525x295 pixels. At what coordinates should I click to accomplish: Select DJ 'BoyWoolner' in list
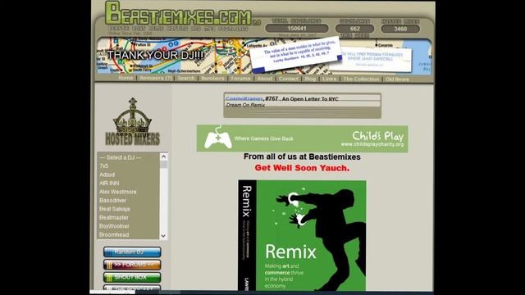pyautogui.click(x=128, y=226)
